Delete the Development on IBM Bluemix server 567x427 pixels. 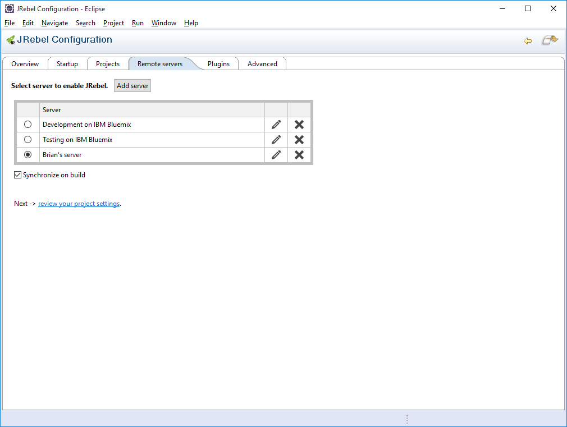coord(299,125)
